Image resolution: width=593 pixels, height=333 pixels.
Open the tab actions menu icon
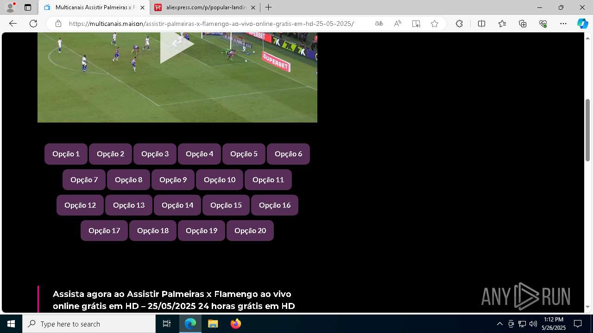pos(28,7)
